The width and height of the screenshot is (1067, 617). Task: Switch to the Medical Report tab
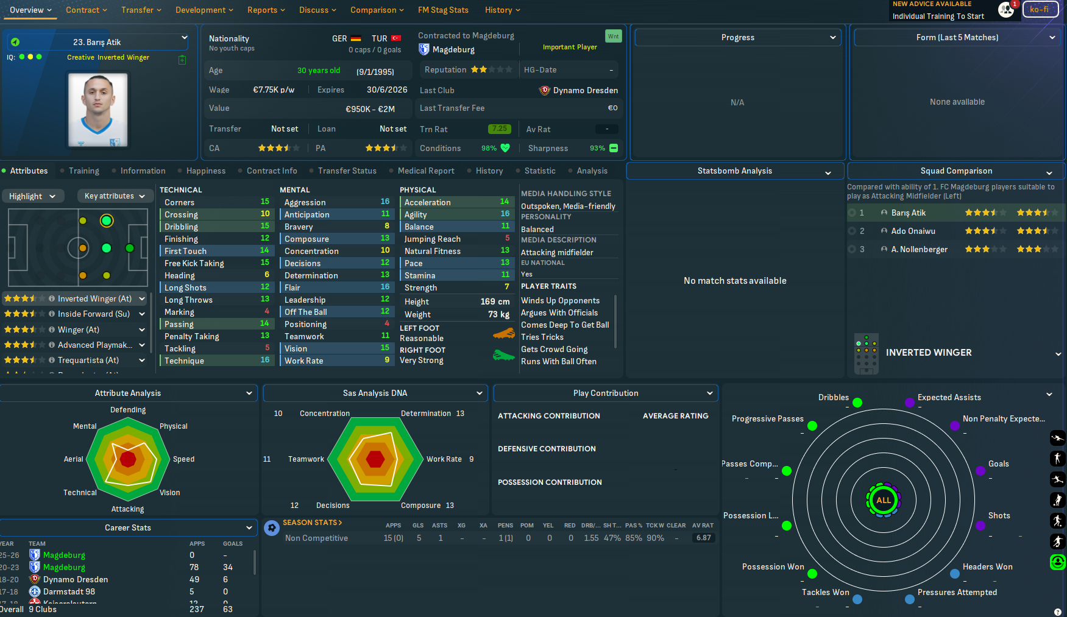[426, 171]
